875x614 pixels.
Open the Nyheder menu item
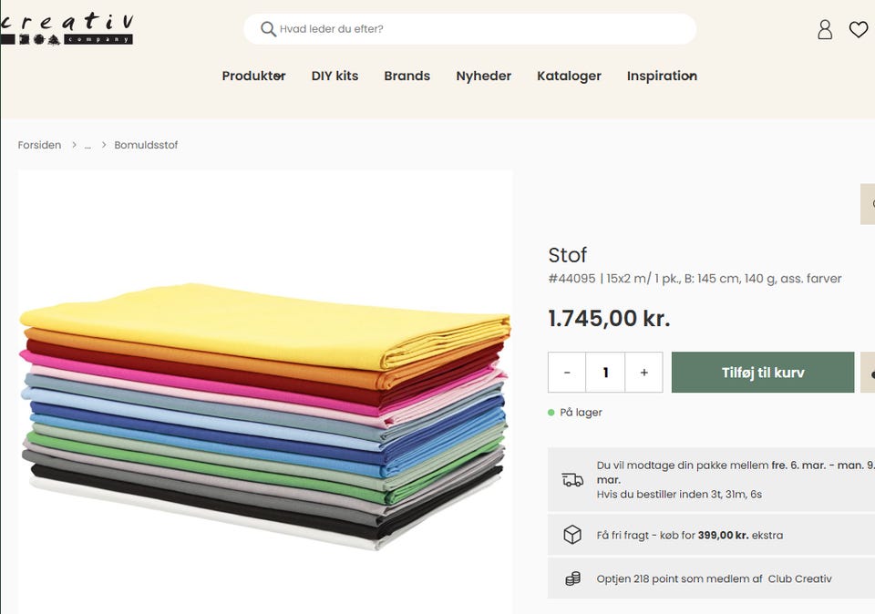483,76
